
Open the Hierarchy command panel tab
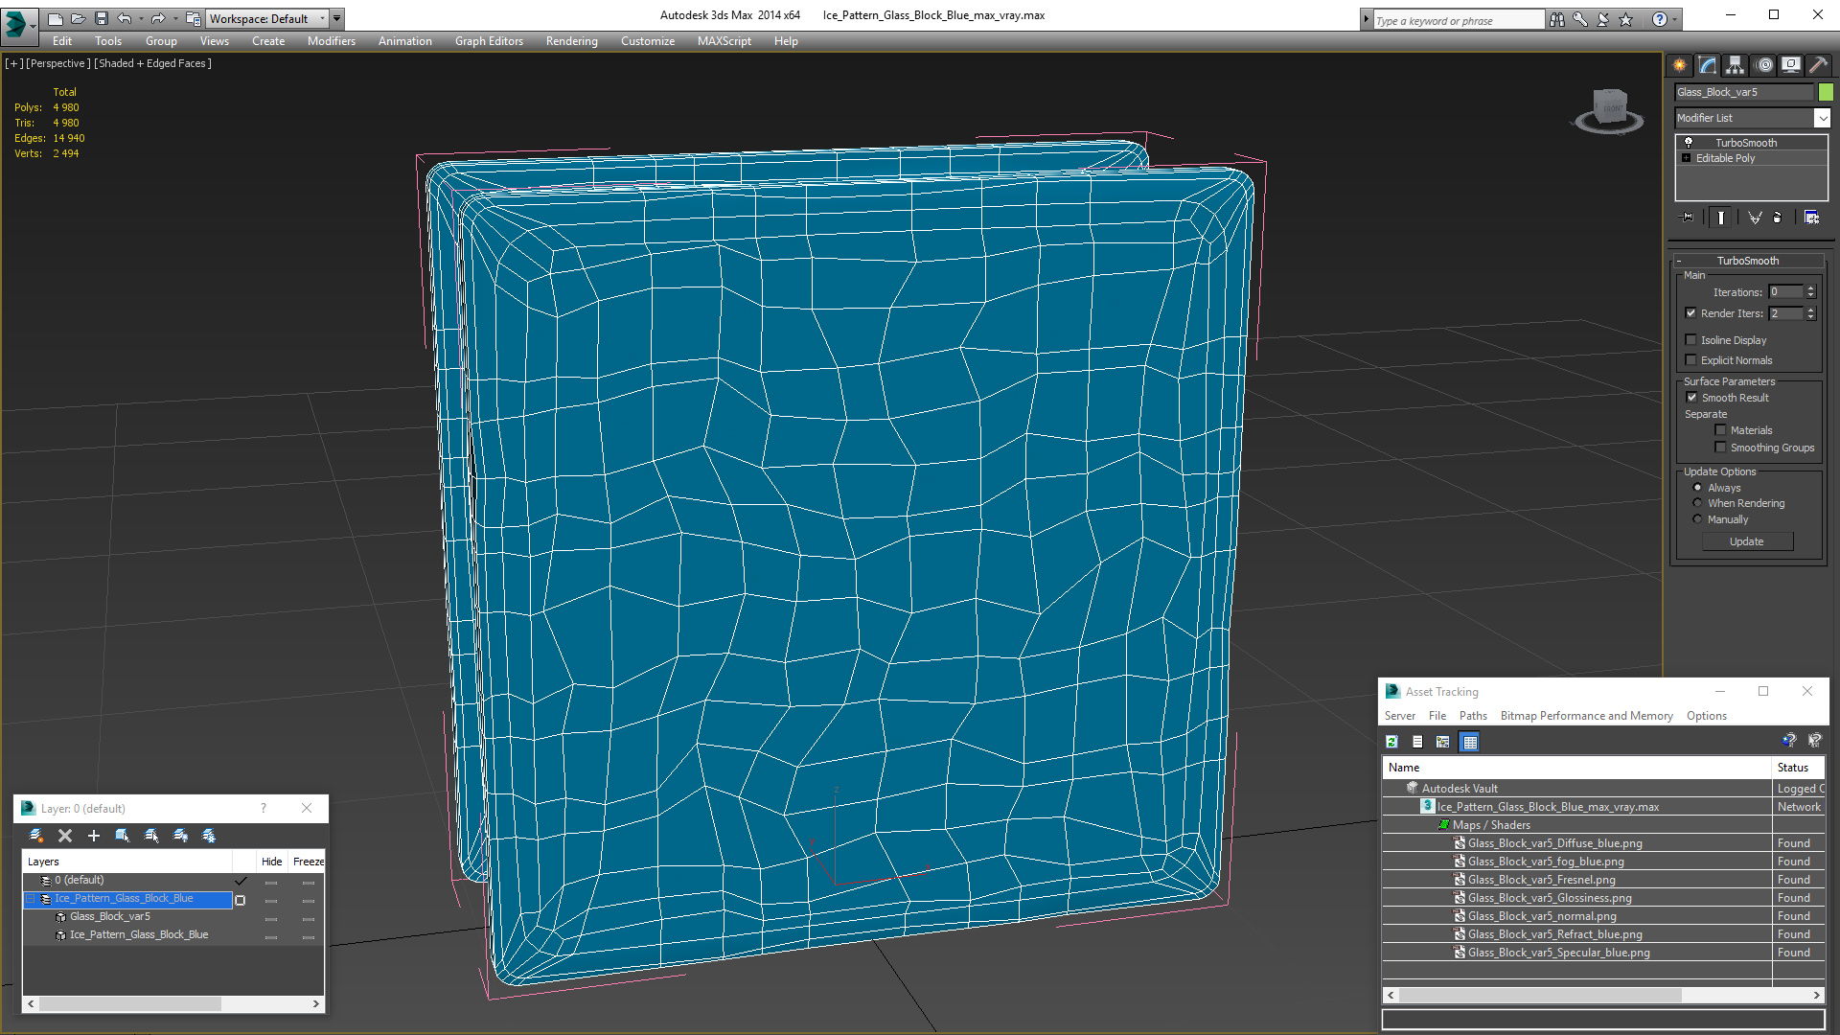1736,65
